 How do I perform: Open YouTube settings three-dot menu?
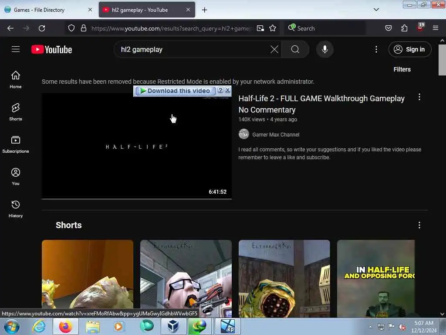[x=376, y=49]
